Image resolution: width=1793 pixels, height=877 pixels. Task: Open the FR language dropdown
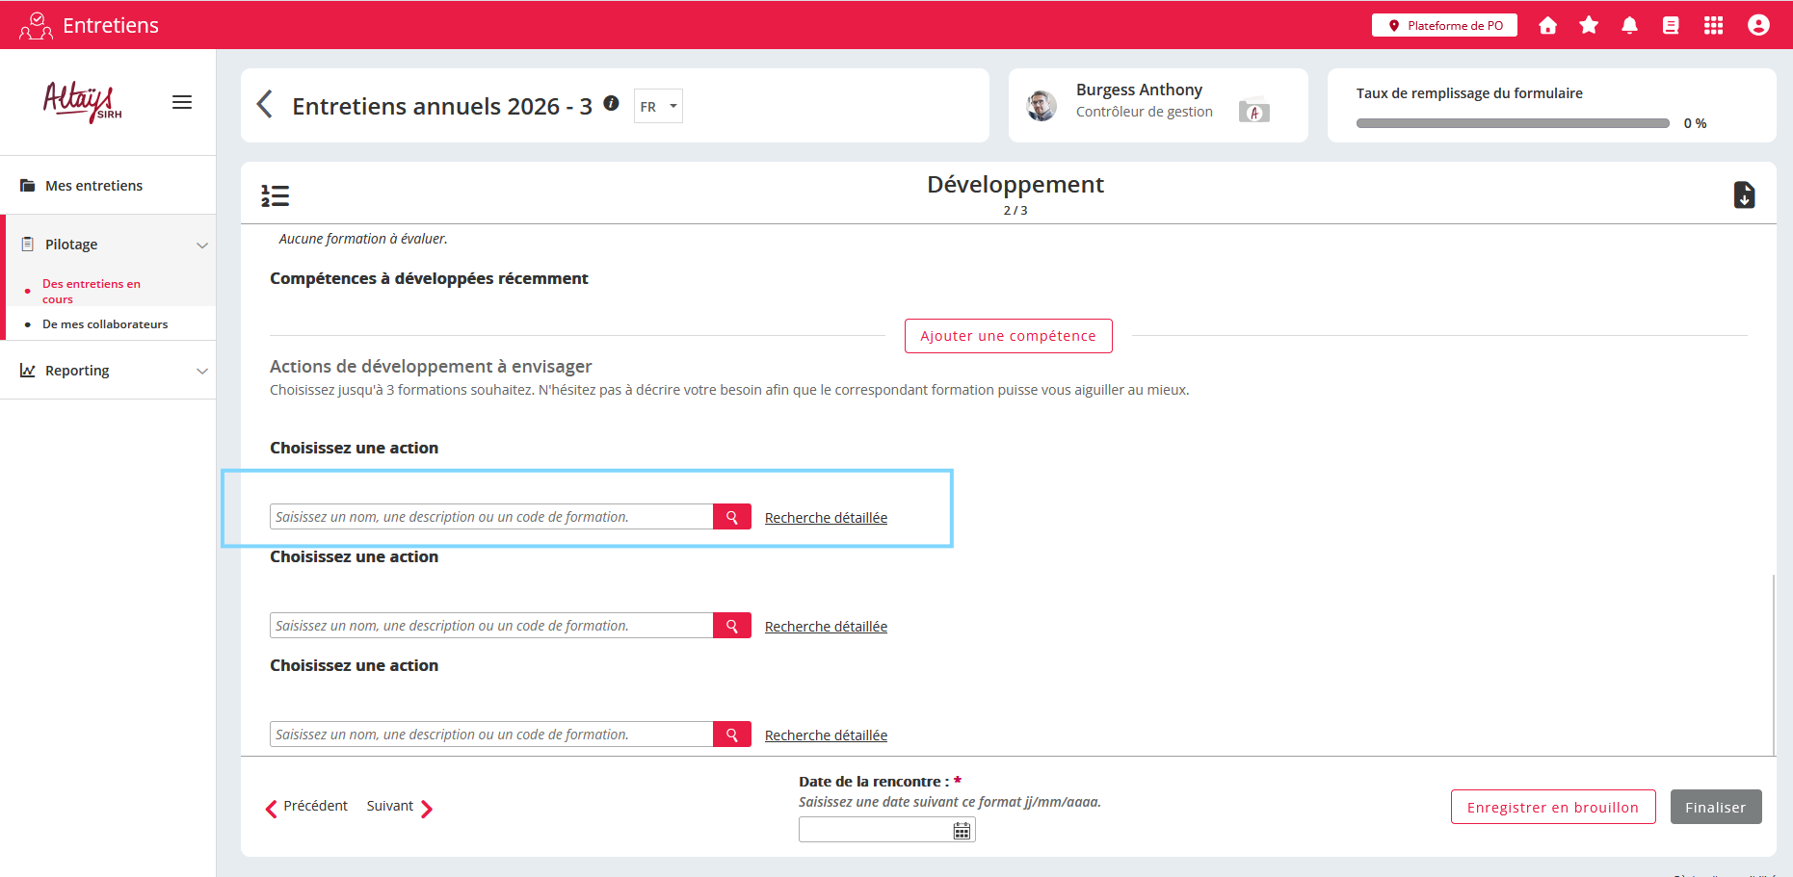pos(658,107)
